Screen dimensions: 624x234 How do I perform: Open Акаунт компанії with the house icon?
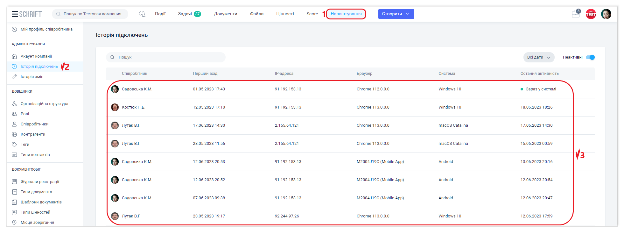coord(36,56)
